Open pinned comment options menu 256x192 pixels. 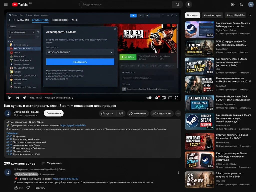click(178, 172)
